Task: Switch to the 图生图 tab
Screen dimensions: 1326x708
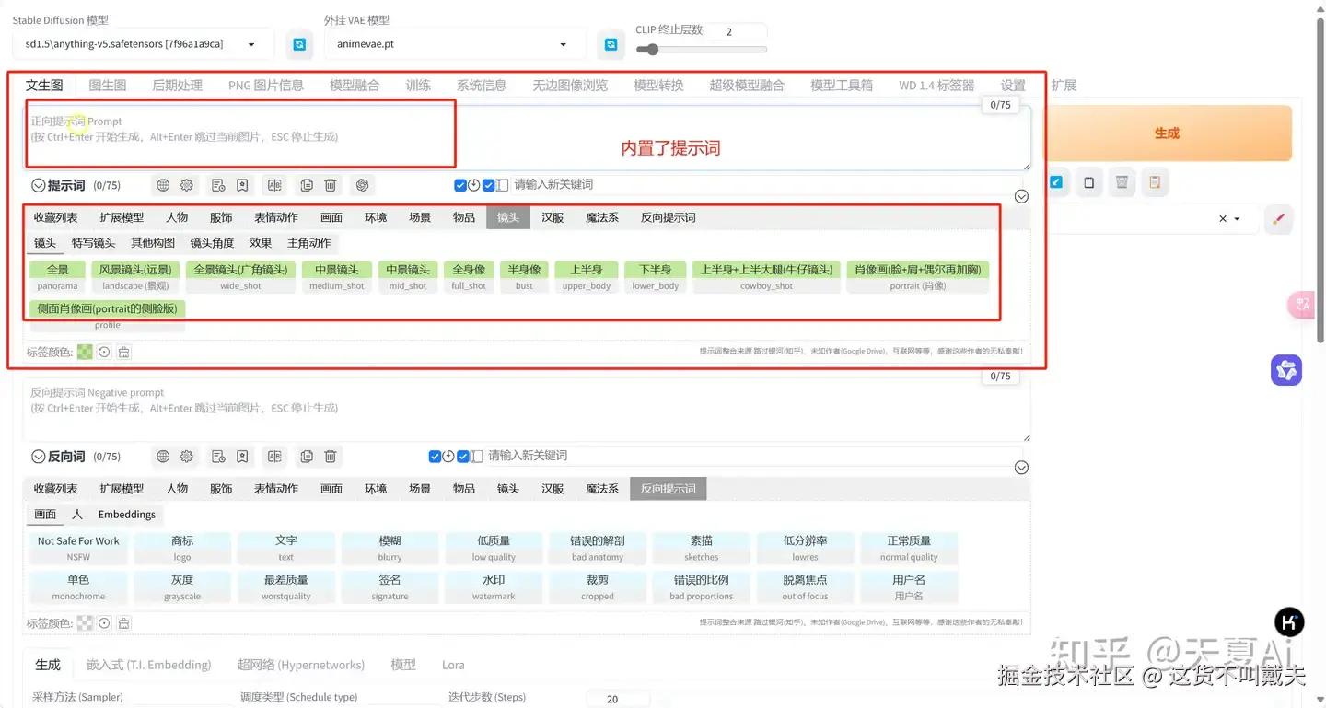Action: tap(108, 85)
